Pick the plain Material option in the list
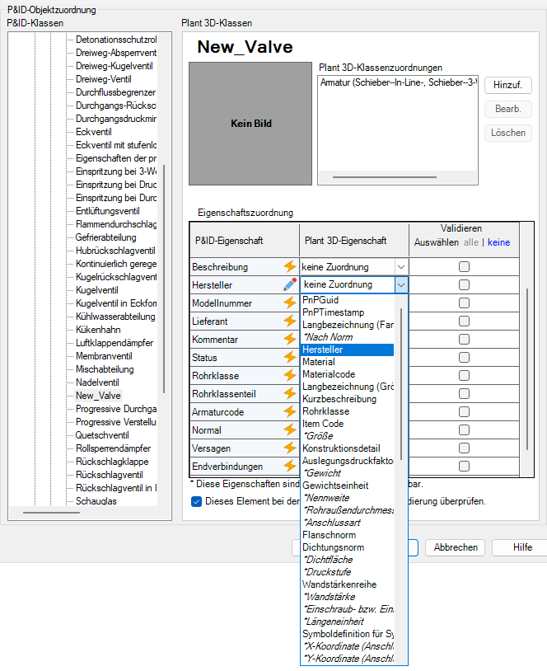 347,362
